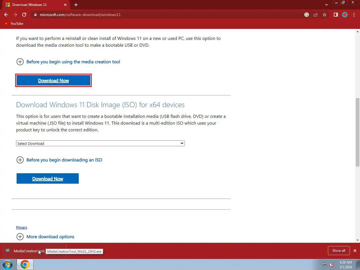Bookmark this page with star
This screenshot has width=360, height=270.
pyautogui.click(x=325, y=15)
